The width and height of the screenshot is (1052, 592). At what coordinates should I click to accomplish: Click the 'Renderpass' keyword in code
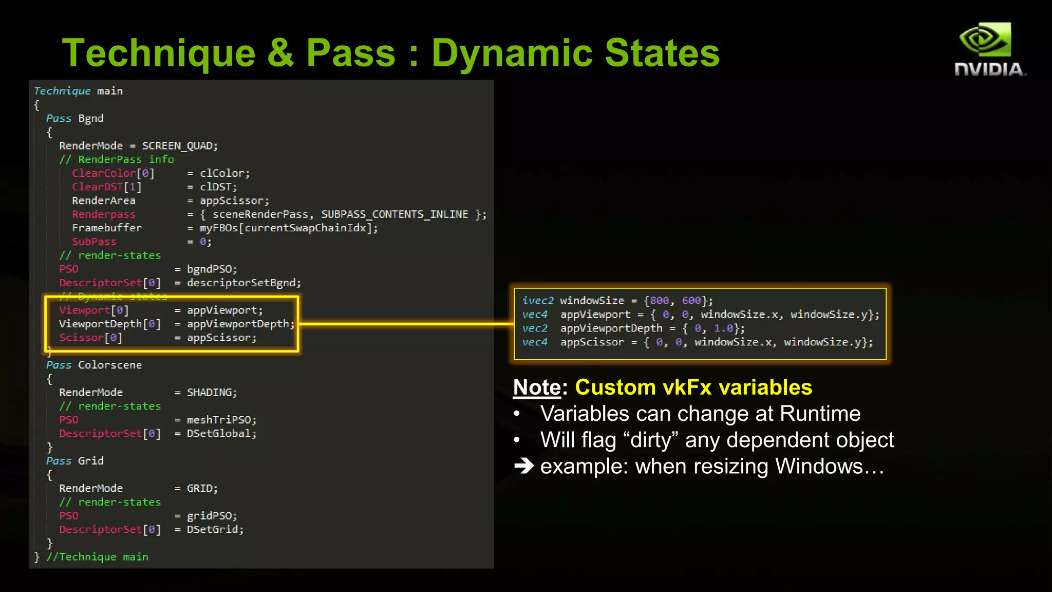104,214
